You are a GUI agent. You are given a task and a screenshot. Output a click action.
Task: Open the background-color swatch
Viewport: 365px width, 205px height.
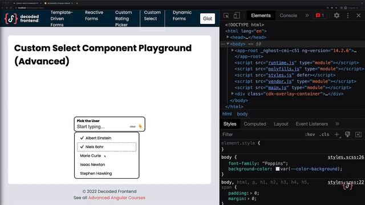tap(278, 169)
